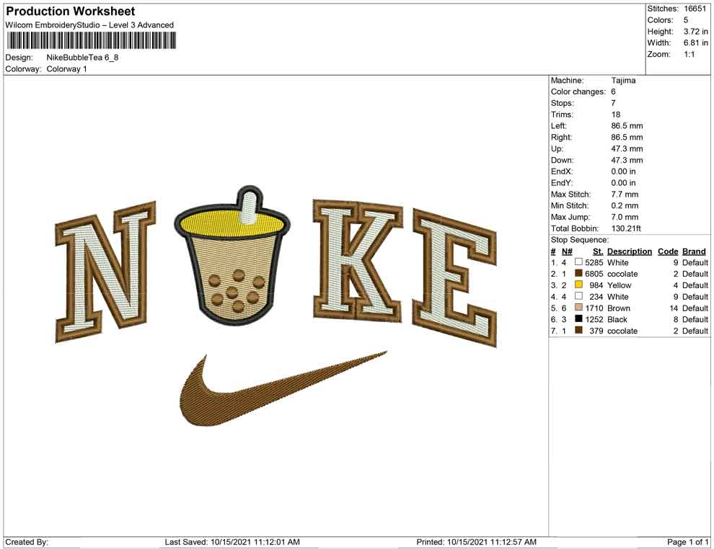The height and width of the screenshot is (549, 714).
Task: Select the Brown 1710 color swatch
Action: [578, 308]
